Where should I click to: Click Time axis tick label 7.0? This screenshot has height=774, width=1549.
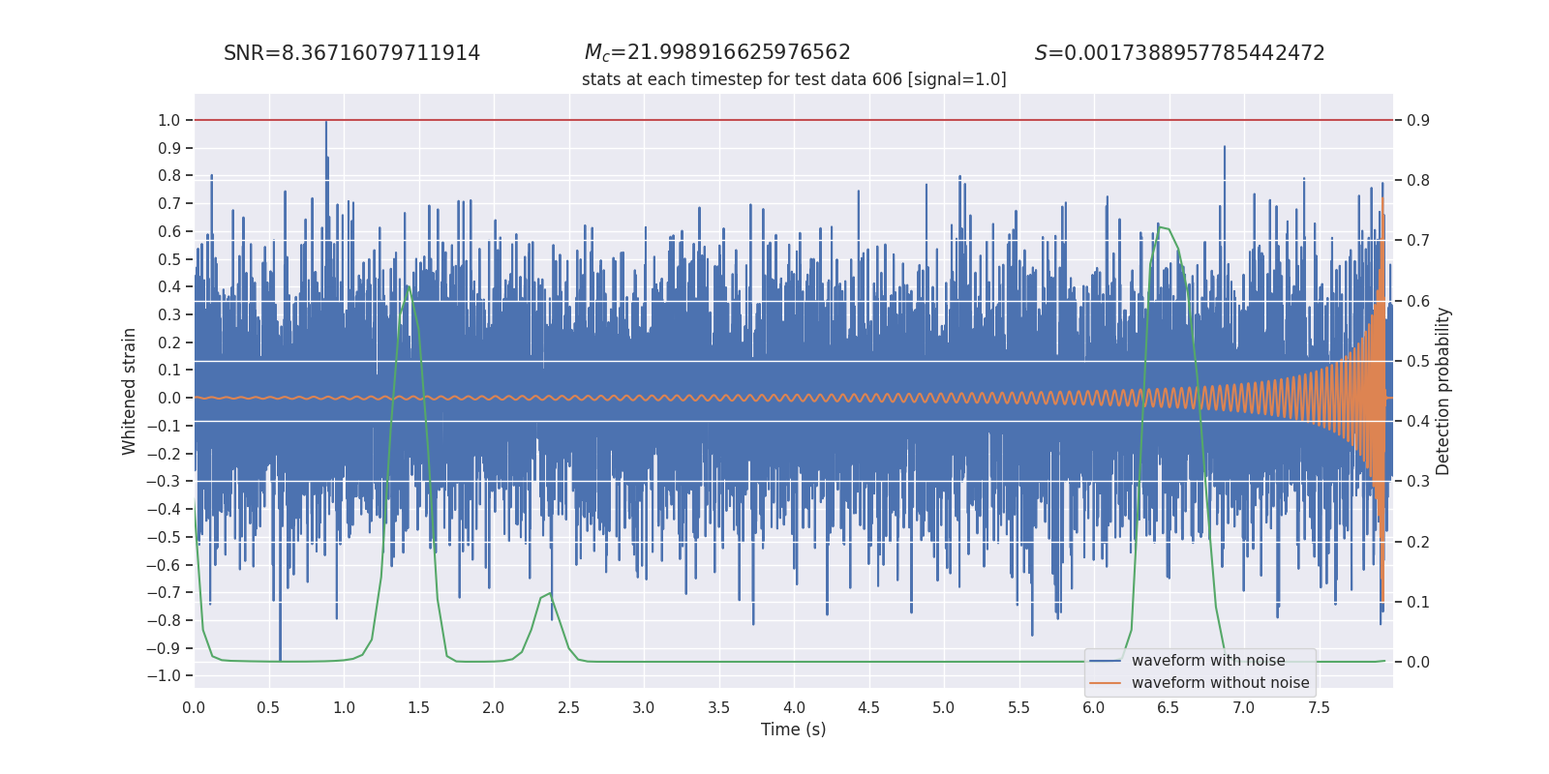(x=1244, y=708)
